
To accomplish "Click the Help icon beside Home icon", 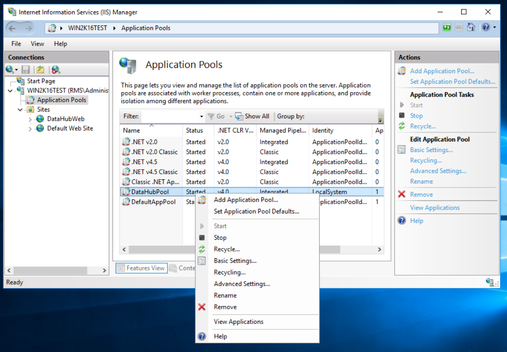I will 486,27.
